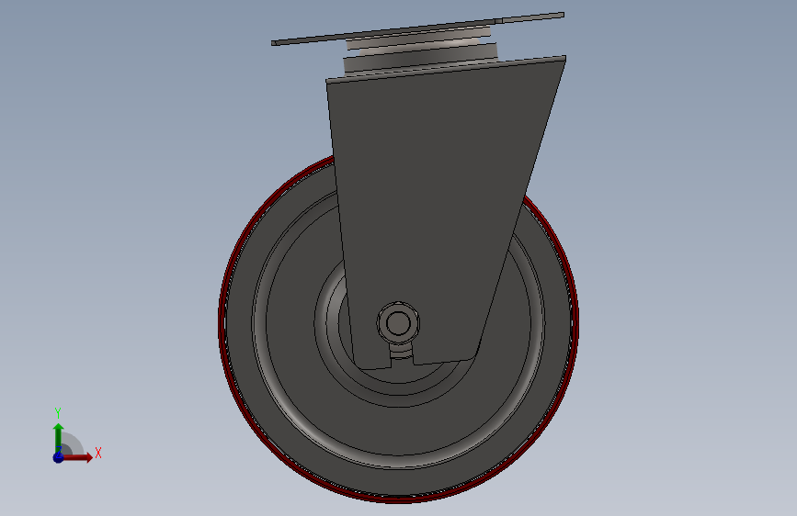Image resolution: width=797 pixels, height=516 pixels.
Task: Click the axle bolt center
Action: coord(398,323)
